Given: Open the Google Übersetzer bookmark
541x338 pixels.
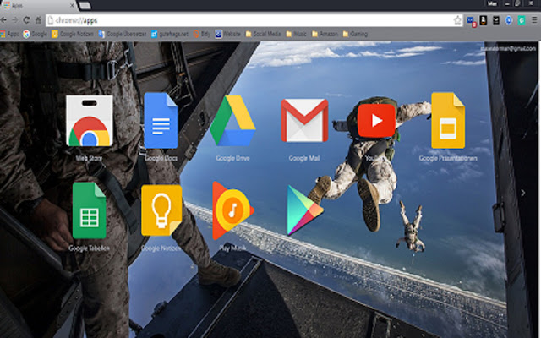Looking at the screenshot, I should pyautogui.click(x=123, y=34).
